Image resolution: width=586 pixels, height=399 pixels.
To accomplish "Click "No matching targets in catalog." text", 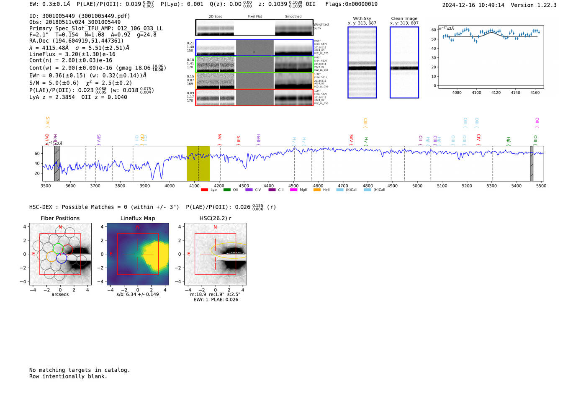I will [x=80, y=370].
